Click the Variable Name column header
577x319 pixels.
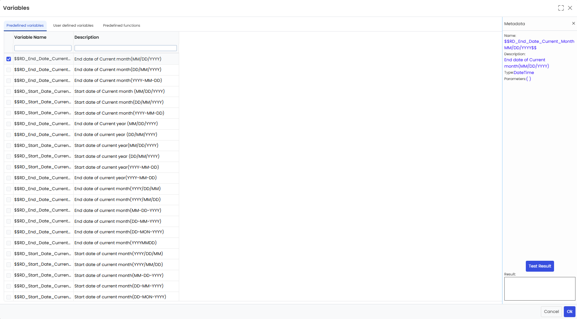coord(30,37)
